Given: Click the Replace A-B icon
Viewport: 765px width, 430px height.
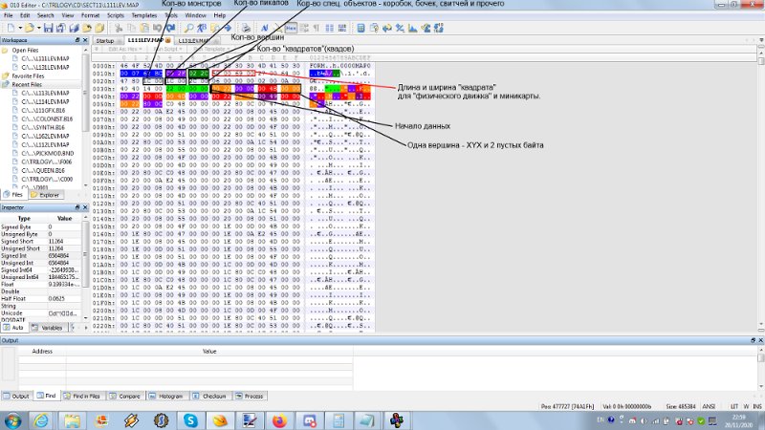Looking at the screenshot, I should (202, 29).
